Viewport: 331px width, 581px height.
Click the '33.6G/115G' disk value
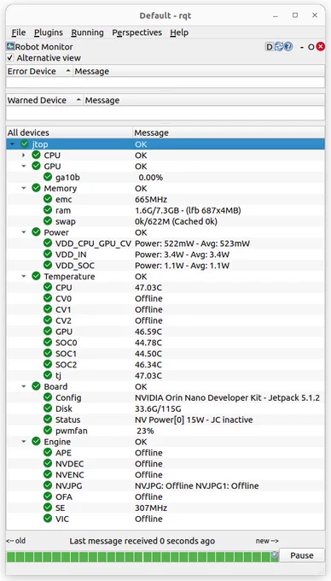(159, 408)
